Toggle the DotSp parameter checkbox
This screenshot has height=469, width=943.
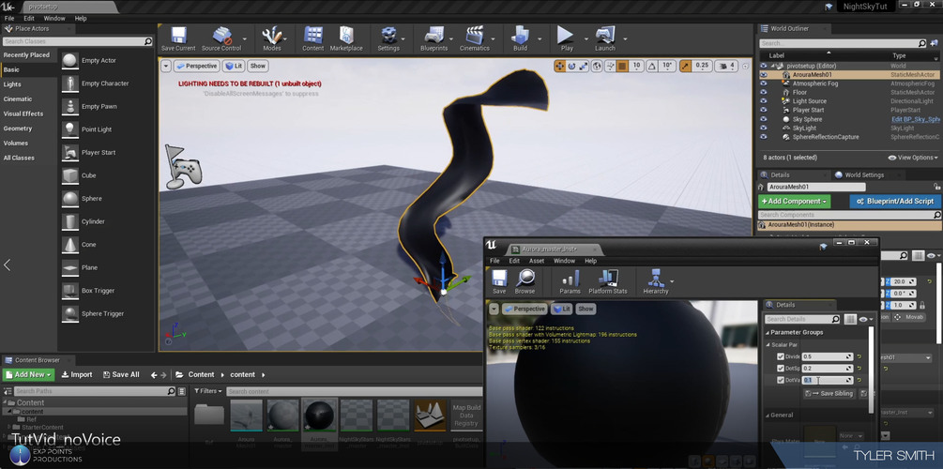click(781, 368)
